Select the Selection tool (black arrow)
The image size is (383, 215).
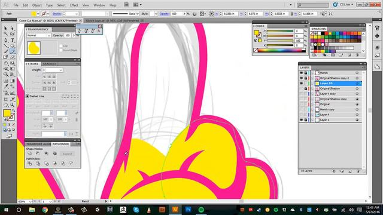tap(5, 29)
